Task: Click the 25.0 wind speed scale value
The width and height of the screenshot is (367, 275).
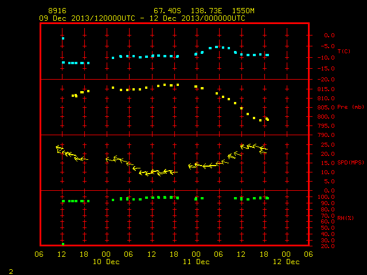Action: click(x=327, y=145)
